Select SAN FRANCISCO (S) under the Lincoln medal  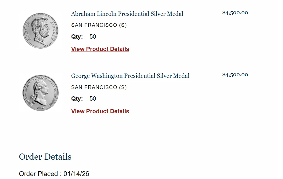click(x=99, y=25)
